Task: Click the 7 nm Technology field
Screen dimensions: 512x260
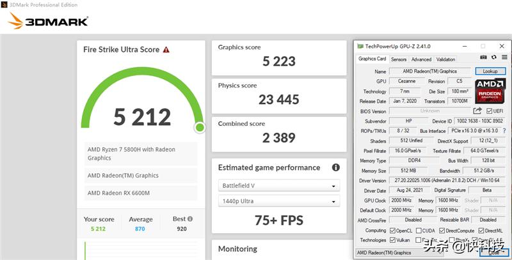Action: click(x=404, y=91)
